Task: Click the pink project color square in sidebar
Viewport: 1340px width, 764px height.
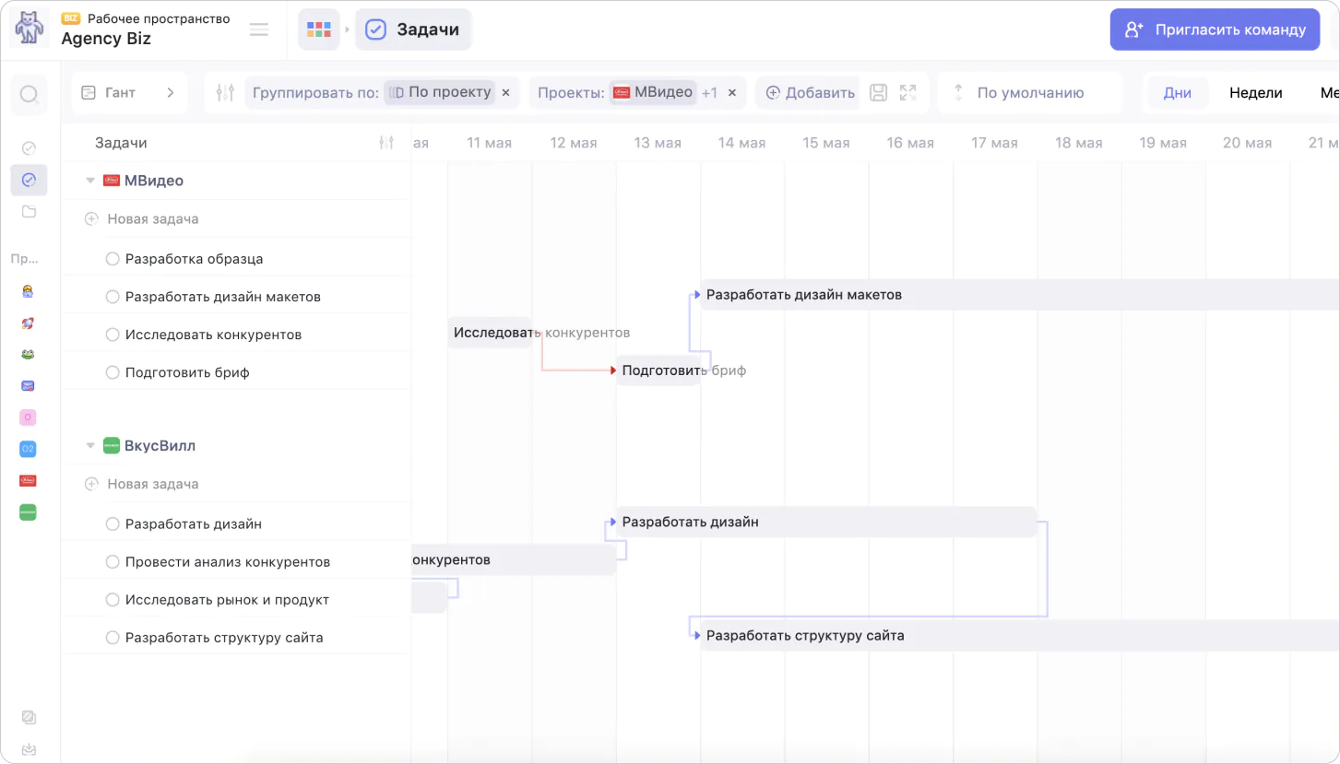Action: coord(28,417)
